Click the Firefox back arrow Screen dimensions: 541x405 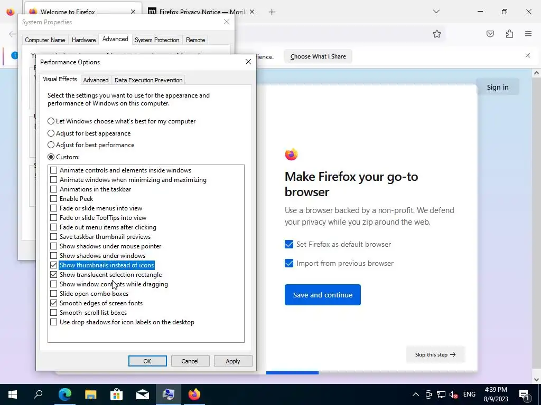(13, 34)
